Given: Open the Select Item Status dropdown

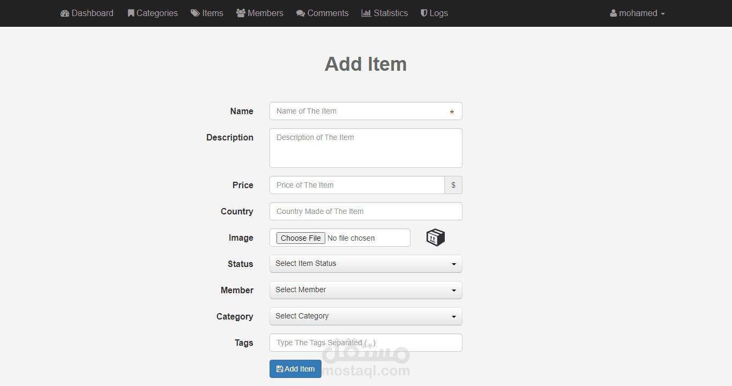Looking at the screenshot, I should tap(365, 264).
